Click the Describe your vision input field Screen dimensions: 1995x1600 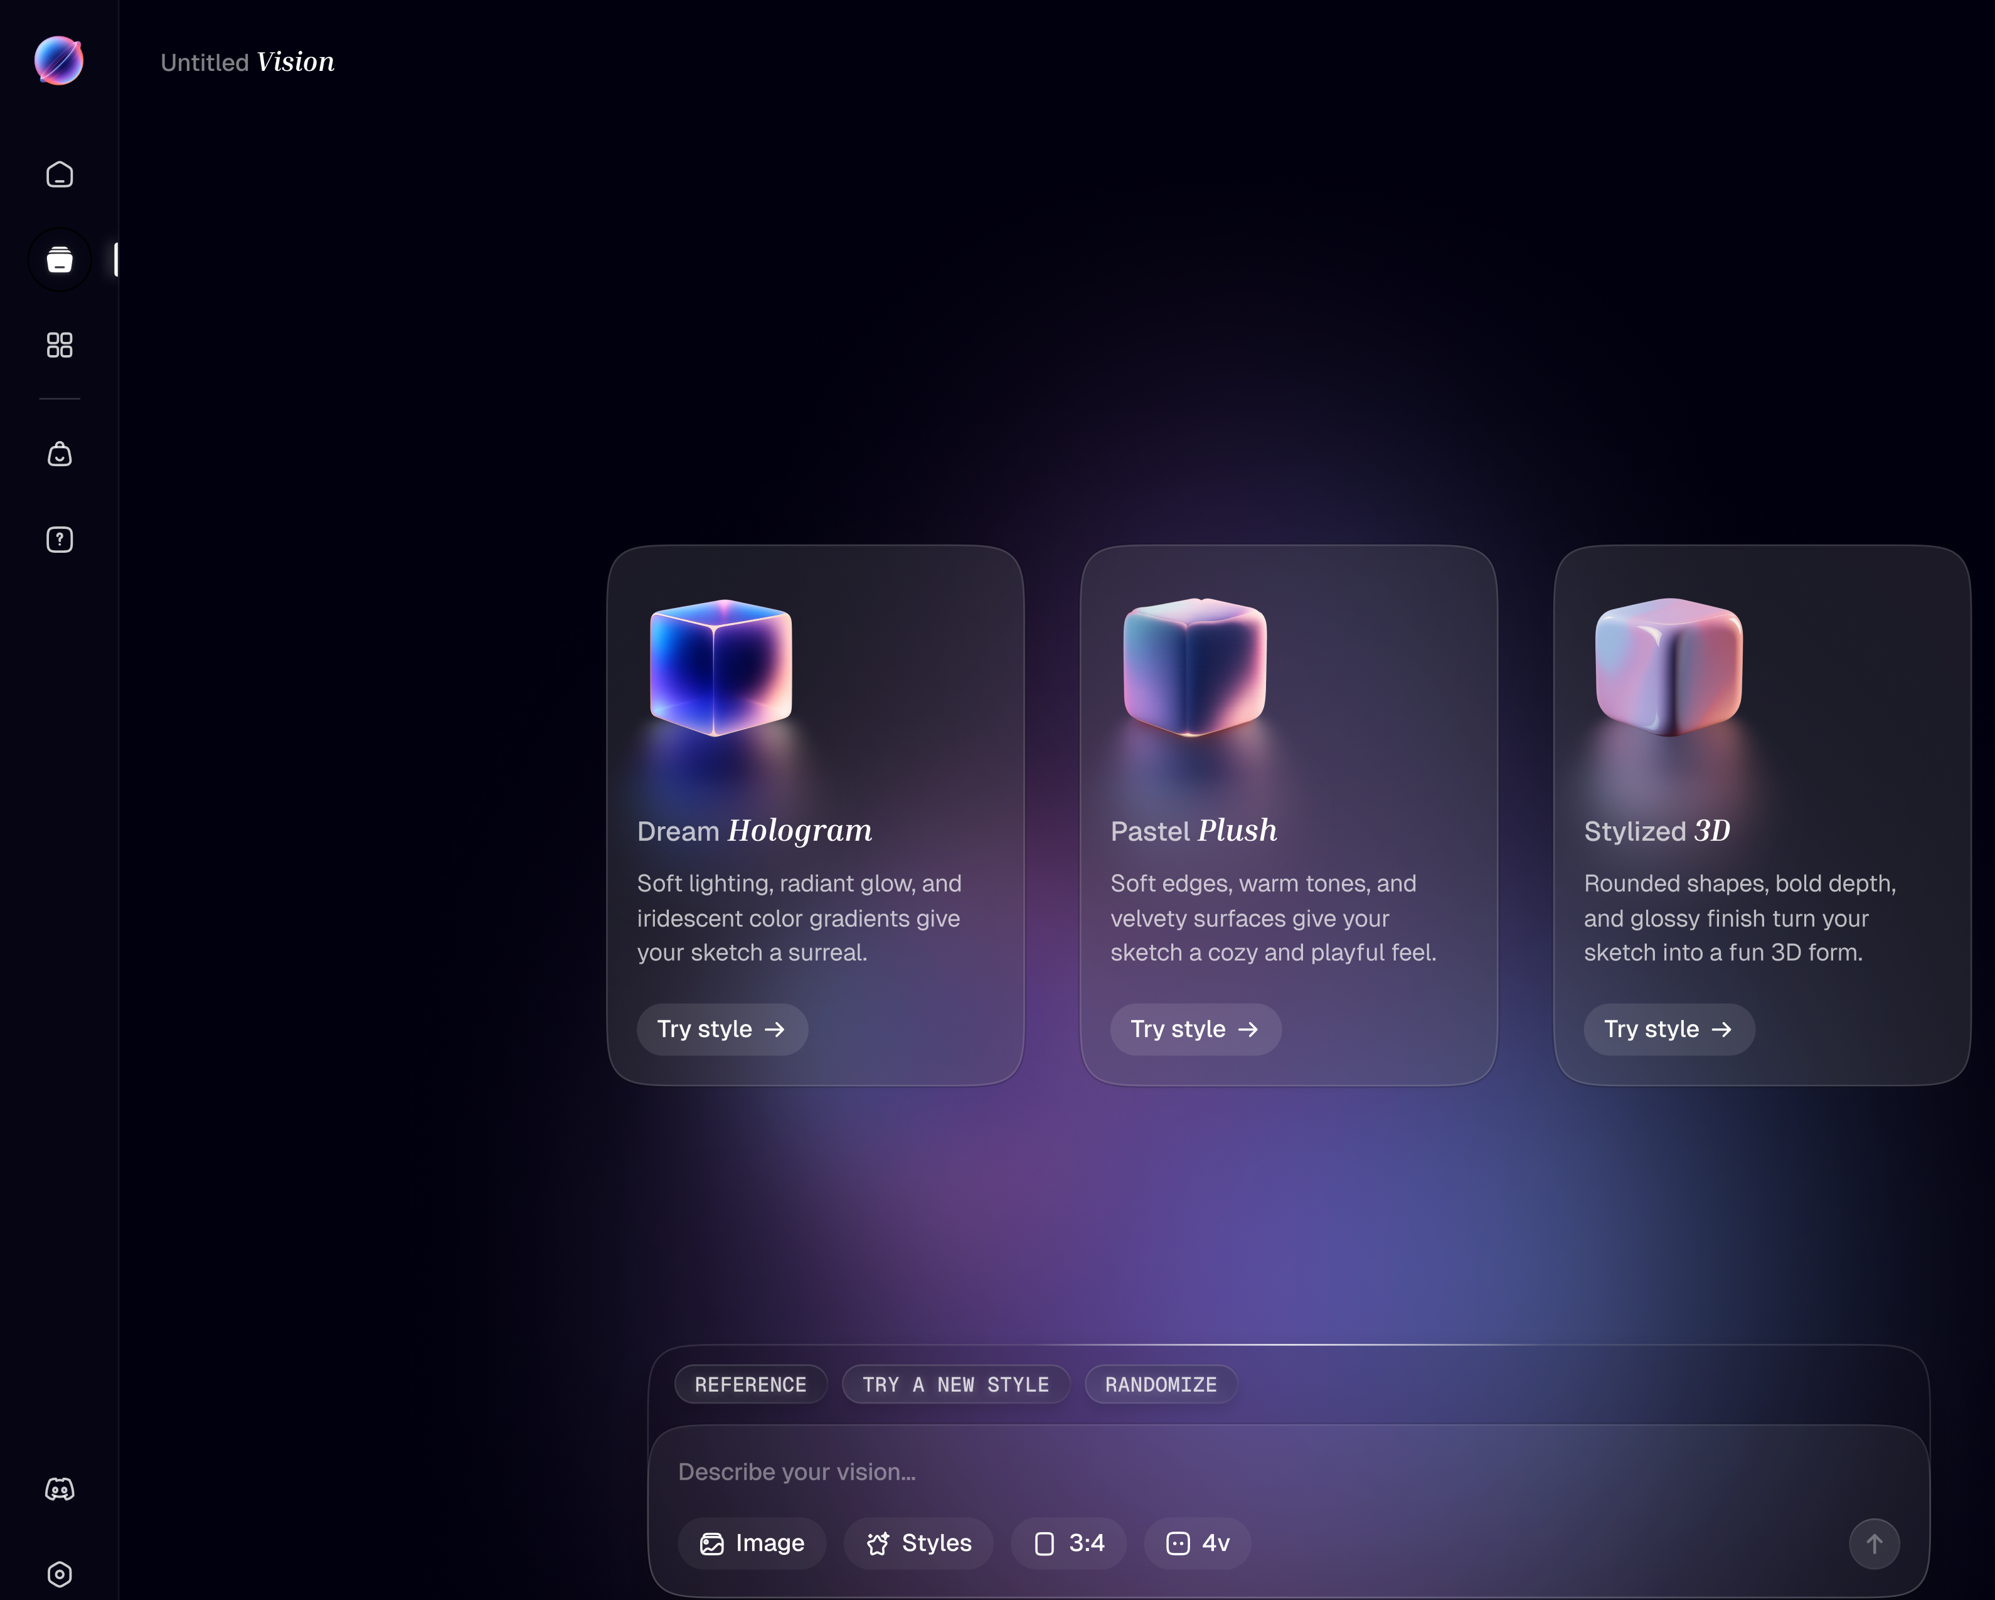(x=1203, y=1471)
